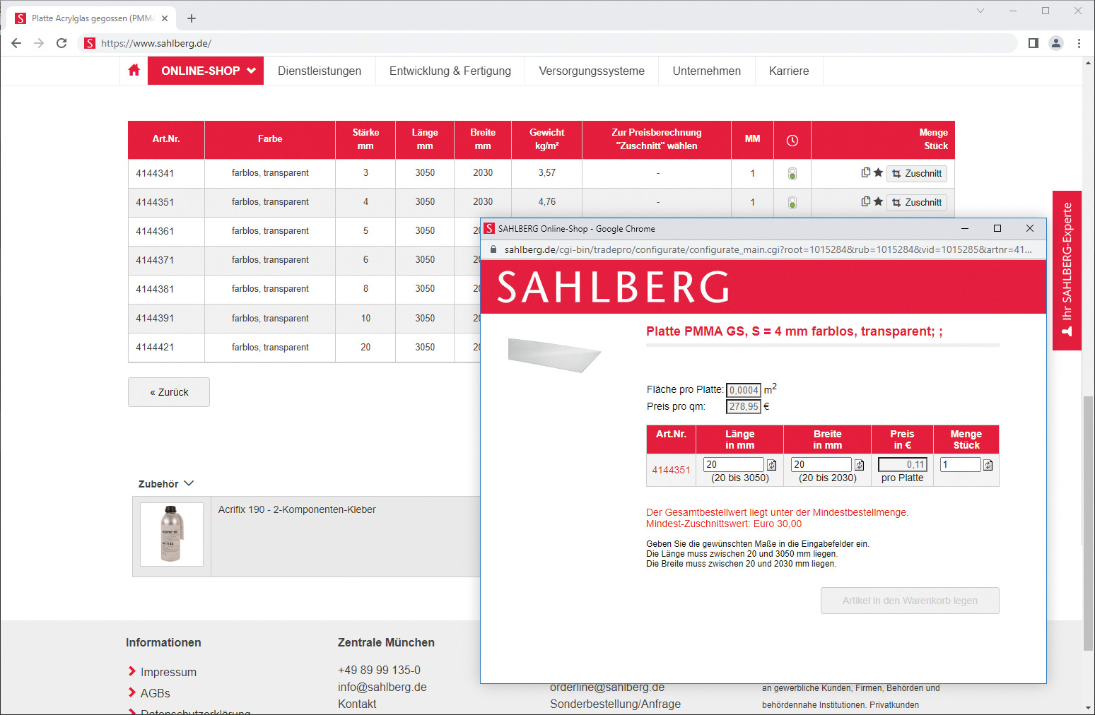1095x715 pixels.
Task: Click article number 4144421 in the table
Action: click(155, 347)
